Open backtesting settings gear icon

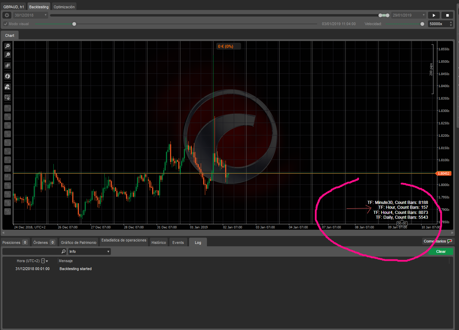(7, 15)
